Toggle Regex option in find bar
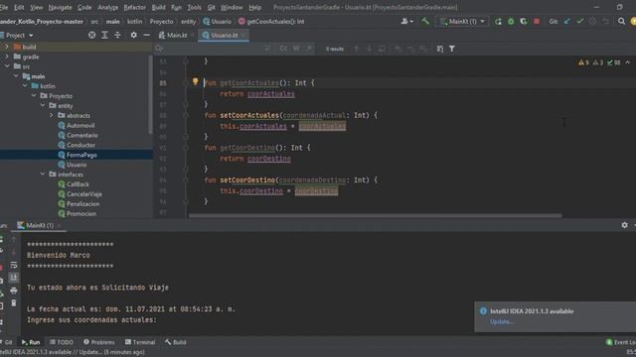 309,49
